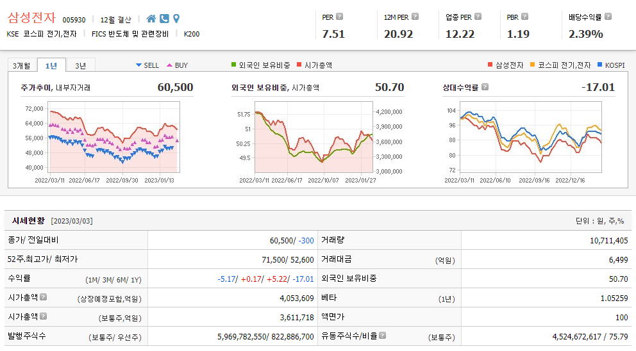The height and width of the screenshot is (351, 636).
Task: Click the 거래대금 row label
Action: coord(336,259)
